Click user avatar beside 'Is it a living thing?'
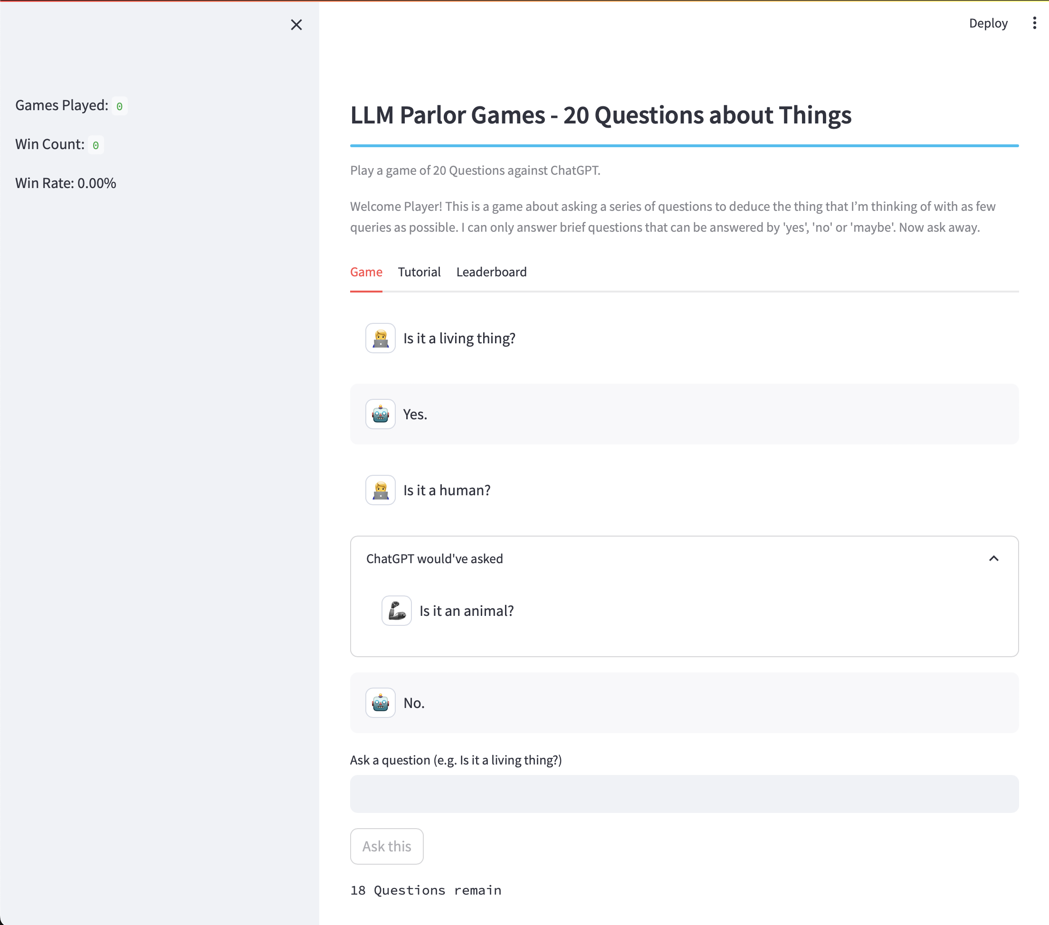 380,338
